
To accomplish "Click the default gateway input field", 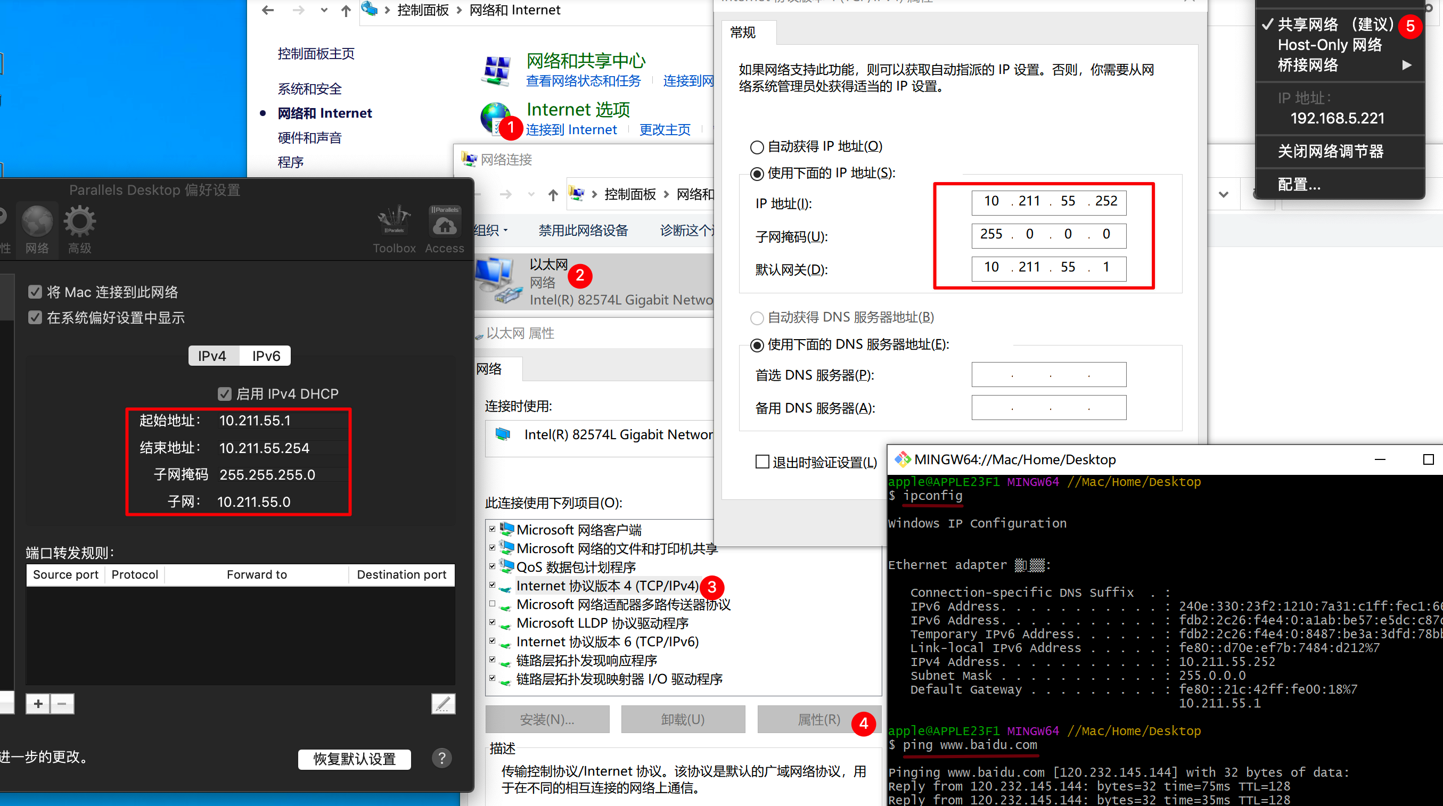I will pos(1048,268).
